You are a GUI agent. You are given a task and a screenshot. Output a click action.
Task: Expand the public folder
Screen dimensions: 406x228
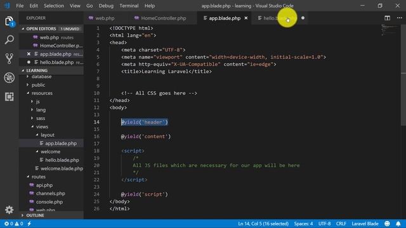point(38,85)
